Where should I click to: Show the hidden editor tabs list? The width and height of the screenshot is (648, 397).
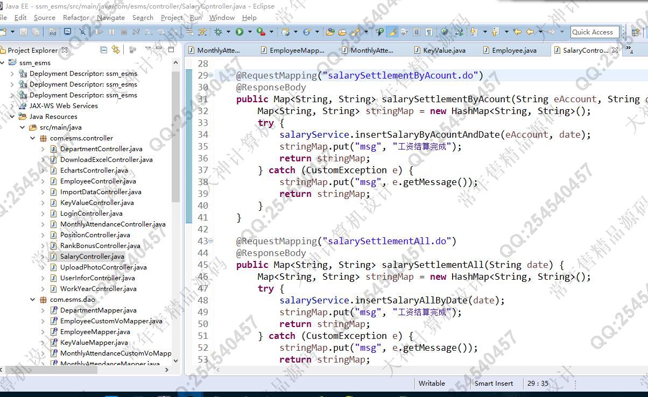click(629, 50)
